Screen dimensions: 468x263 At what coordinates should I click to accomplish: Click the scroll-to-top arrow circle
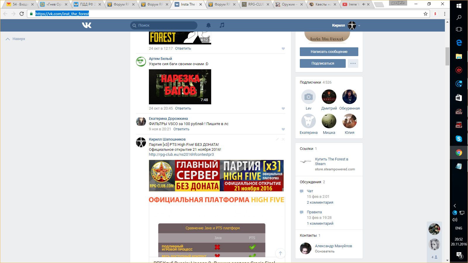coord(280,253)
